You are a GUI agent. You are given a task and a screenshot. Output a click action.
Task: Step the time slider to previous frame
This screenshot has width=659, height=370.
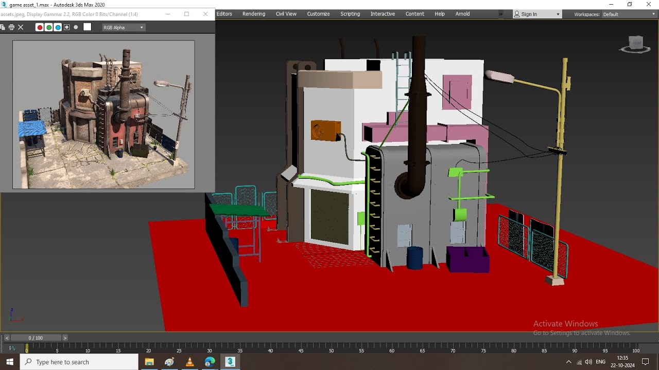7,338
